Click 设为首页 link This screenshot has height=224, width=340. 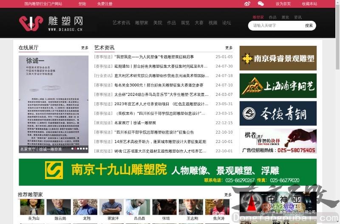coord(283,4)
